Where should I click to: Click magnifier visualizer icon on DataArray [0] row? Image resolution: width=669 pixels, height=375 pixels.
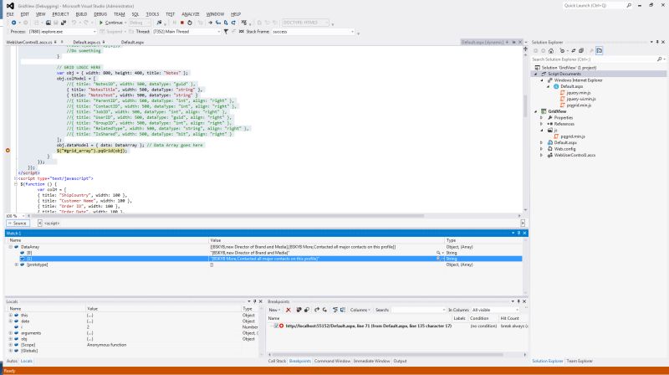point(438,253)
